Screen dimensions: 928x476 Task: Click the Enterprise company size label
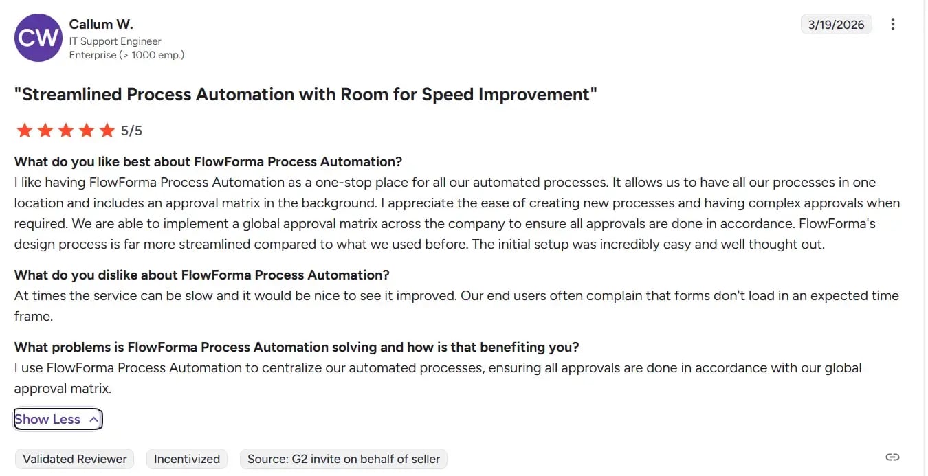(x=126, y=55)
